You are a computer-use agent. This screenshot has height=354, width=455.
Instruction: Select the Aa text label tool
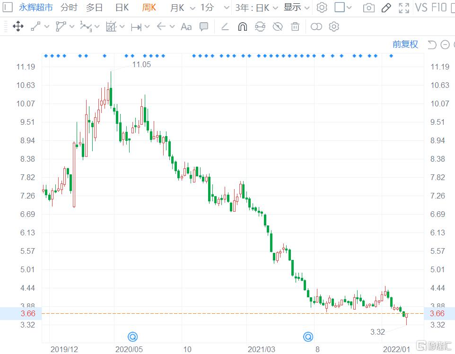pyautogui.click(x=186, y=26)
